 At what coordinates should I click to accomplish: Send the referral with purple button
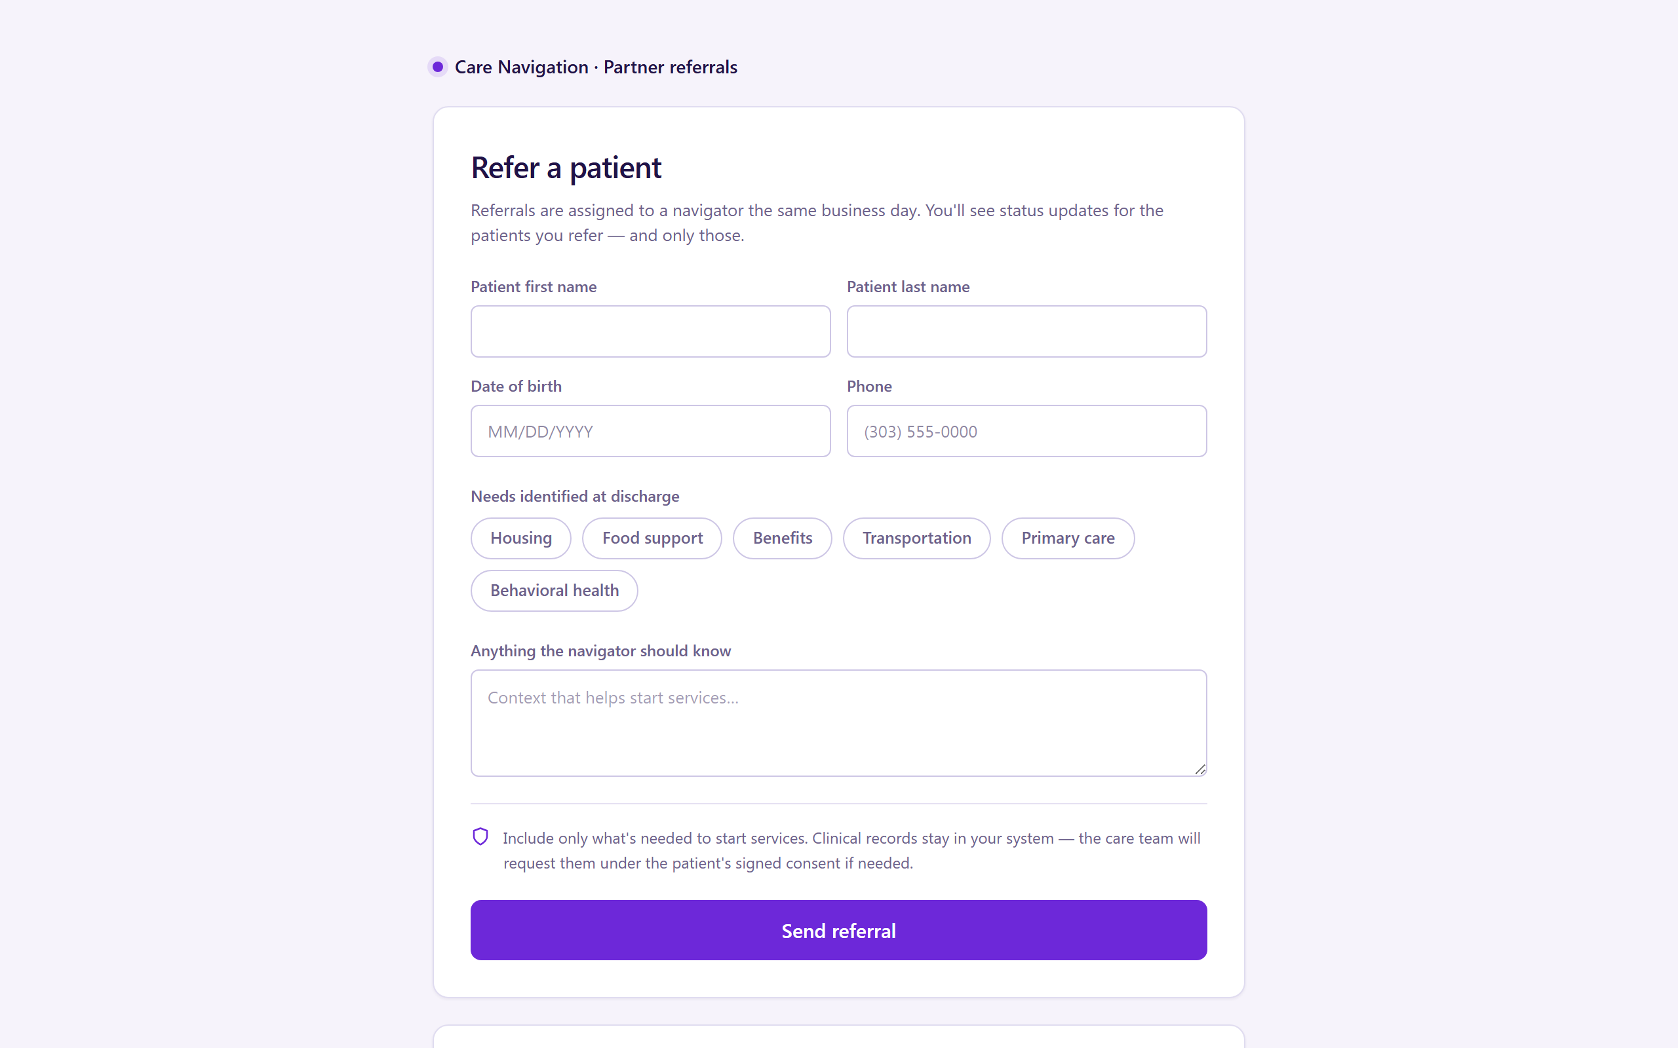click(839, 930)
